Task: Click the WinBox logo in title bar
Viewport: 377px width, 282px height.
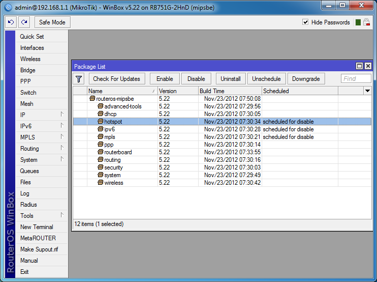Action: click(8, 8)
